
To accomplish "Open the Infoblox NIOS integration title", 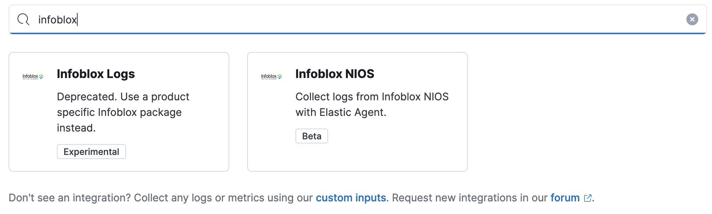I will tap(334, 74).
